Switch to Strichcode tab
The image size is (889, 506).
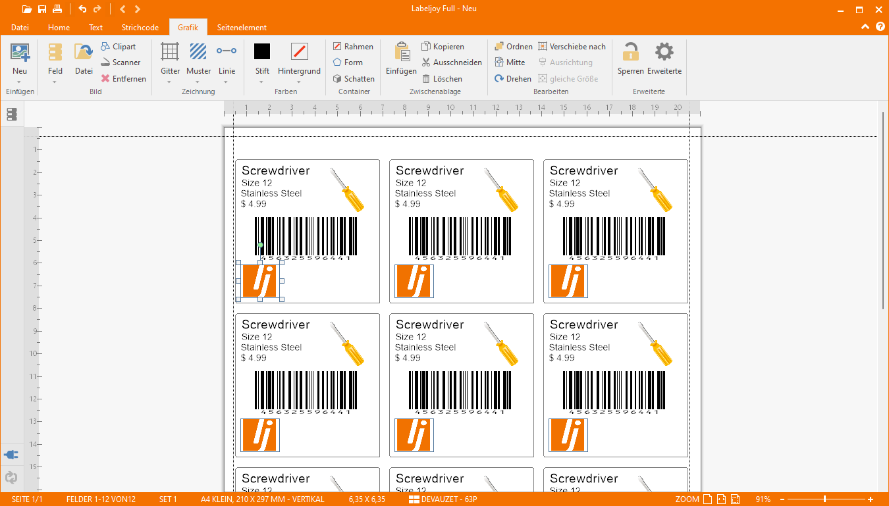click(x=140, y=28)
